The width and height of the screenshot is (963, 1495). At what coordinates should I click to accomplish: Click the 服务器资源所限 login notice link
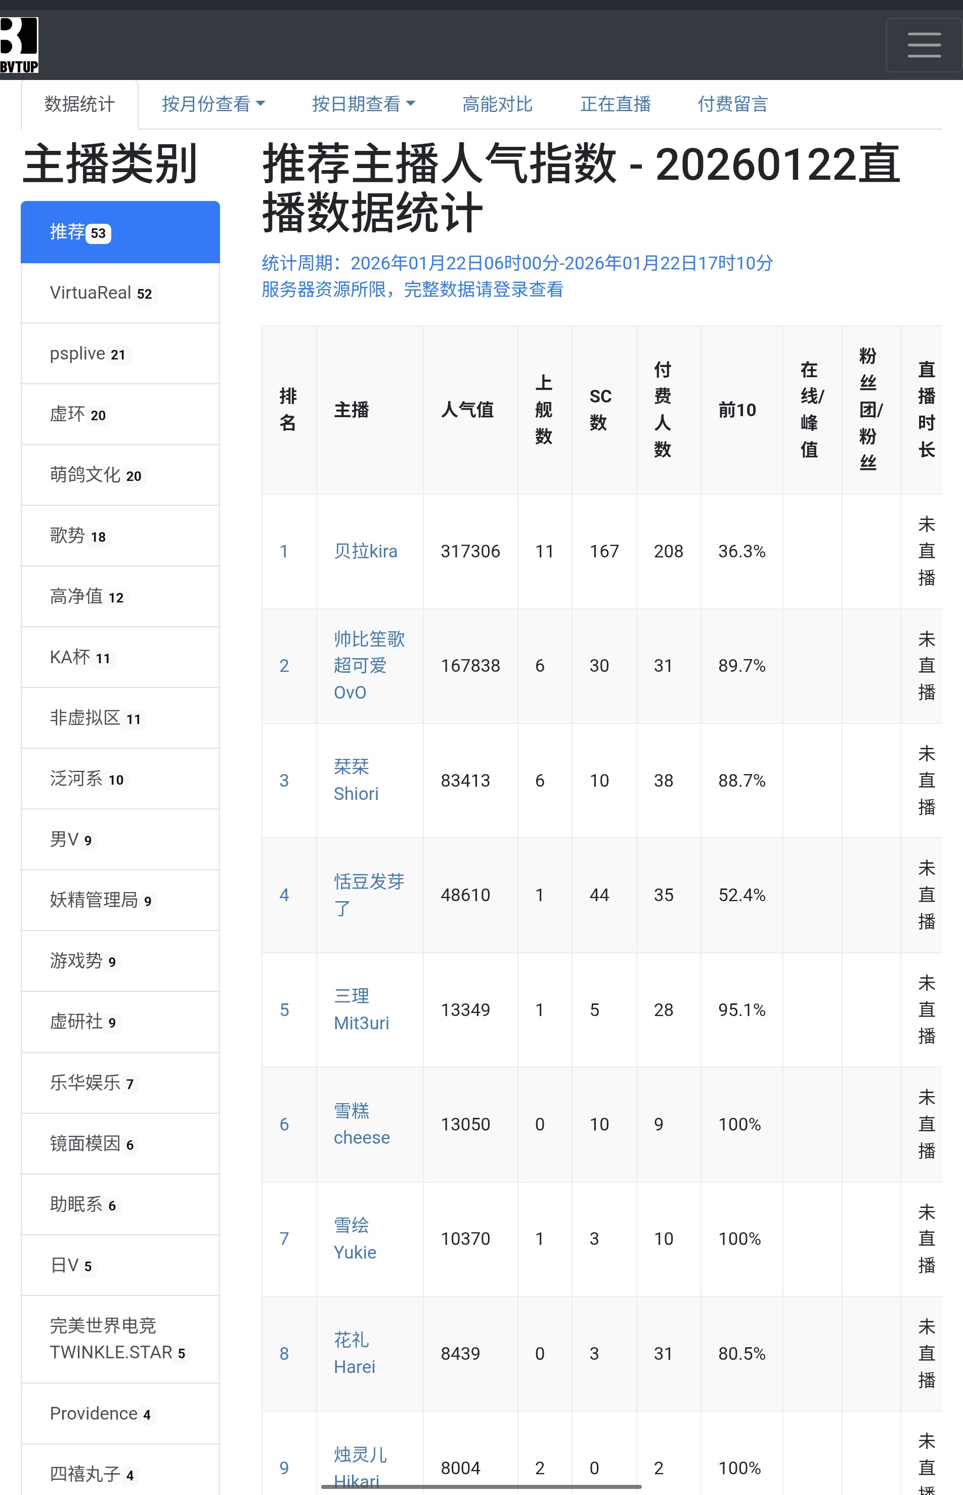[x=412, y=289]
